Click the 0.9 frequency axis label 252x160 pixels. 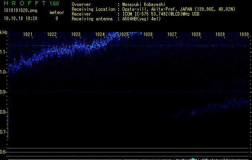pos(3,92)
